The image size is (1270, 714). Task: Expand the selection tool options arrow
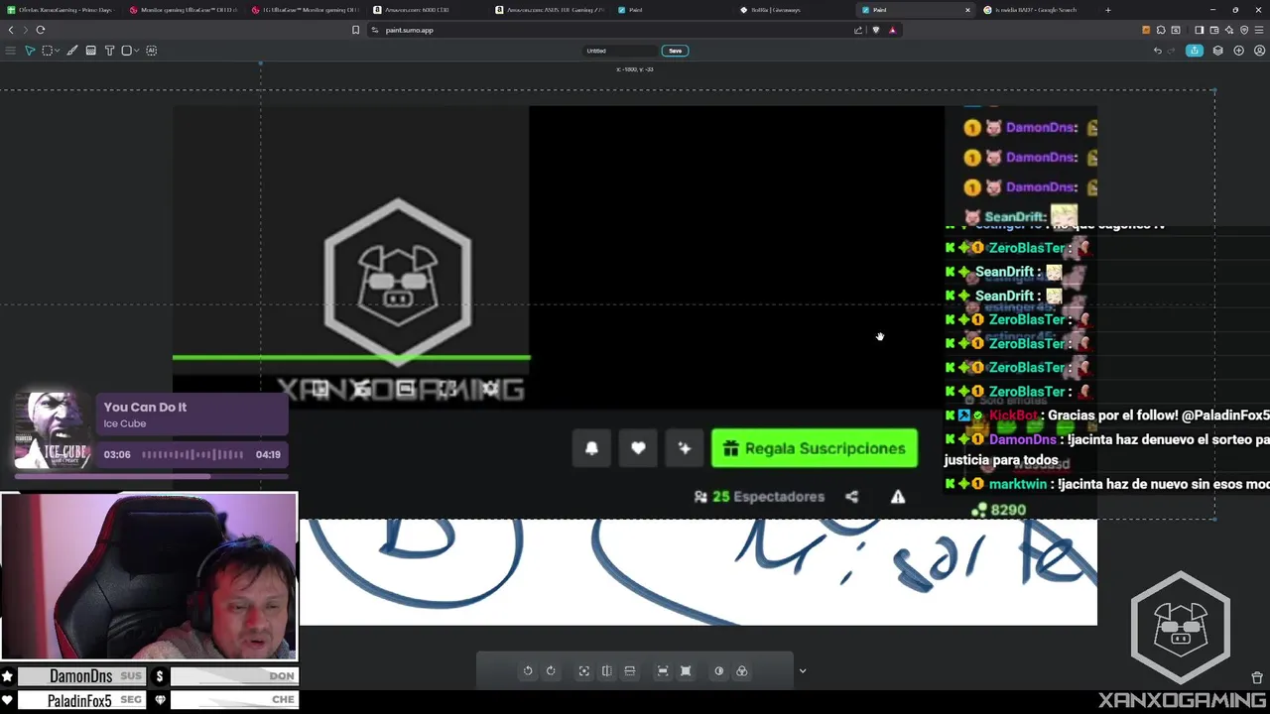(x=57, y=51)
